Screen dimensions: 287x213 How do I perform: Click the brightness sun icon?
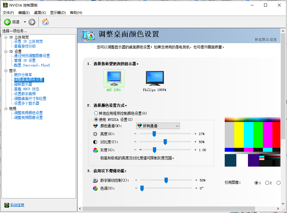[96, 134]
